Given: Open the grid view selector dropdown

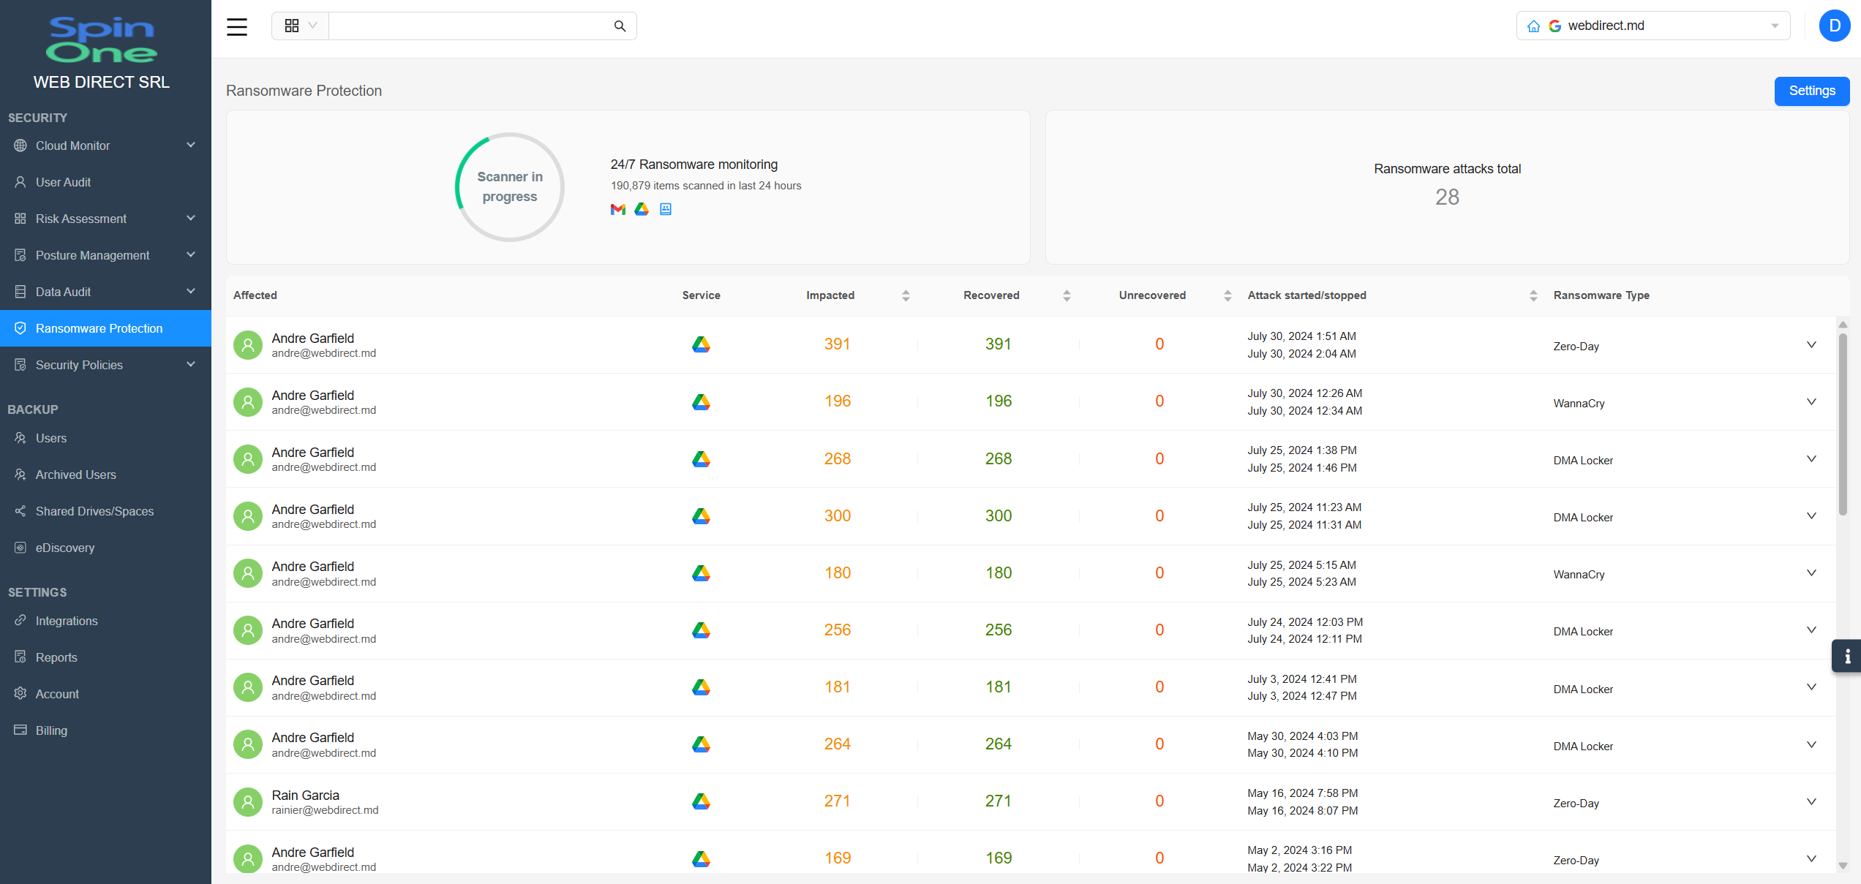Looking at the screenshot, I should [300, 26].
